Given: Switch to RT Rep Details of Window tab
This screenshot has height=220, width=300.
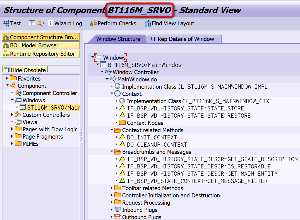Looking at the screenshot, I should [181, 39].
